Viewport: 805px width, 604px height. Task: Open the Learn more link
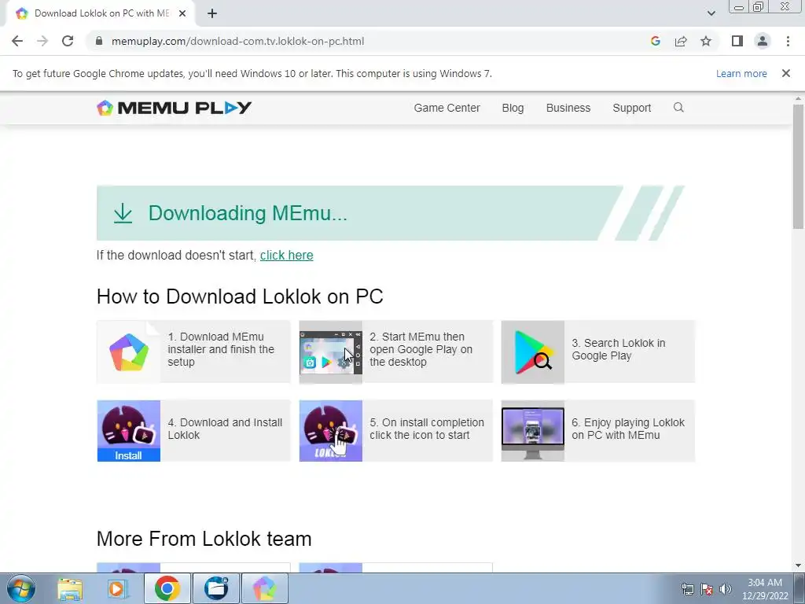click(x=741, y=73)
